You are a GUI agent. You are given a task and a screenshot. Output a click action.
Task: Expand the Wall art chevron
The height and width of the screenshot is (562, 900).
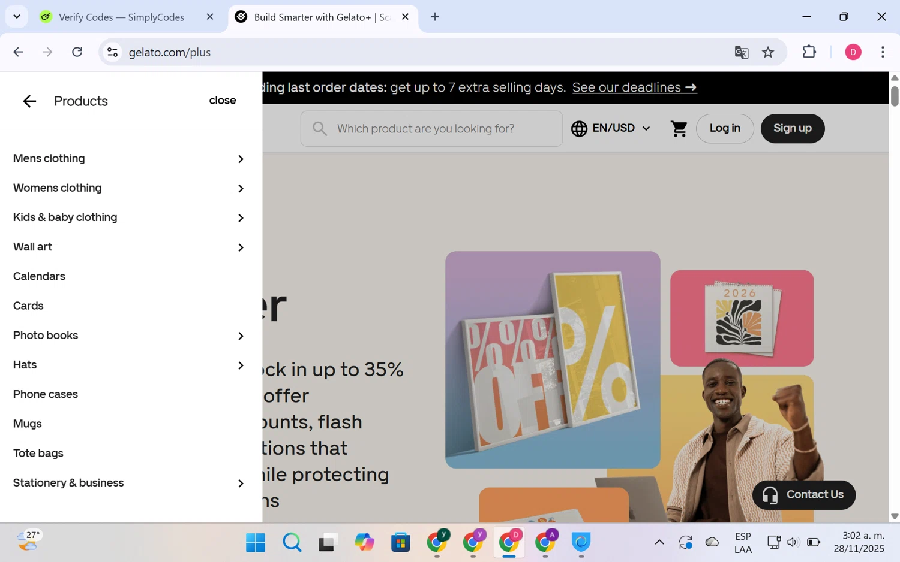click(x=241, y=247)
